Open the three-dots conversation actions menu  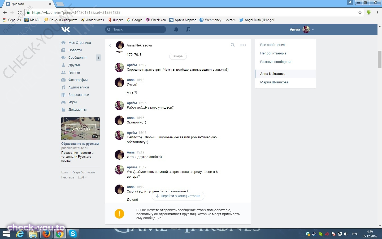(243, 45)
